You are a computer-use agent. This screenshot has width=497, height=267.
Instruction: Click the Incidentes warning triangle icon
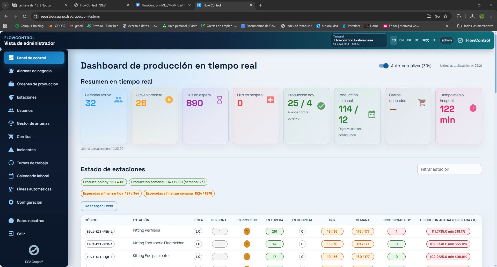coord(11,150)
